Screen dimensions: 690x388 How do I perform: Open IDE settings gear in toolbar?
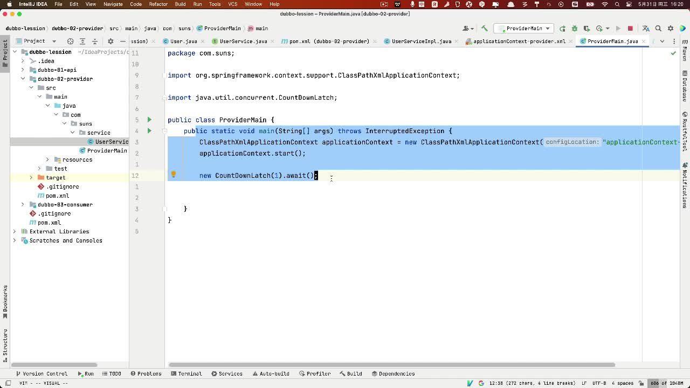click(x=671, y=29)
